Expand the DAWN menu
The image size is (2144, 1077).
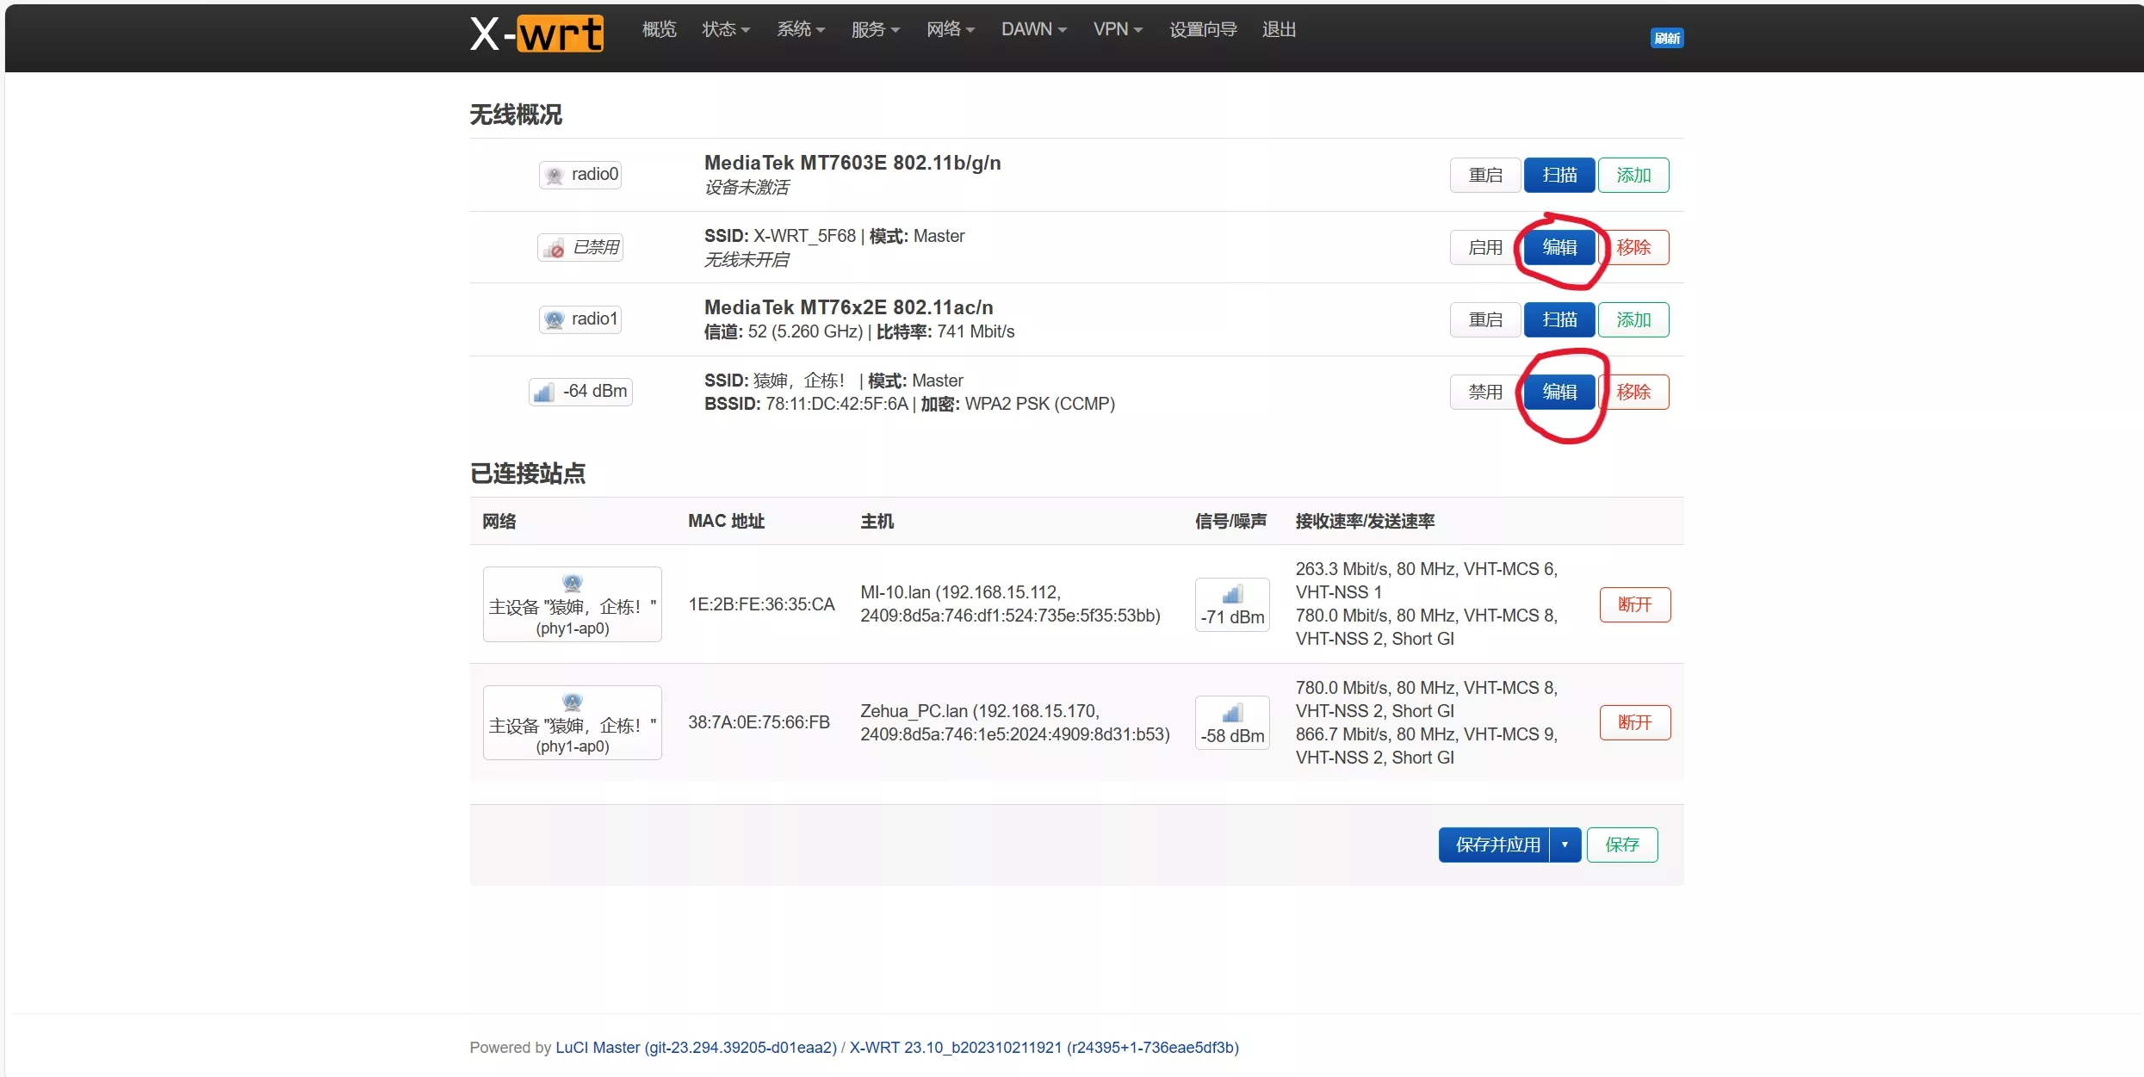click(x=1033, y=30)
